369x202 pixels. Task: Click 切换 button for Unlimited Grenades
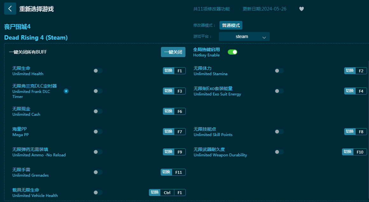pos(166,172)
